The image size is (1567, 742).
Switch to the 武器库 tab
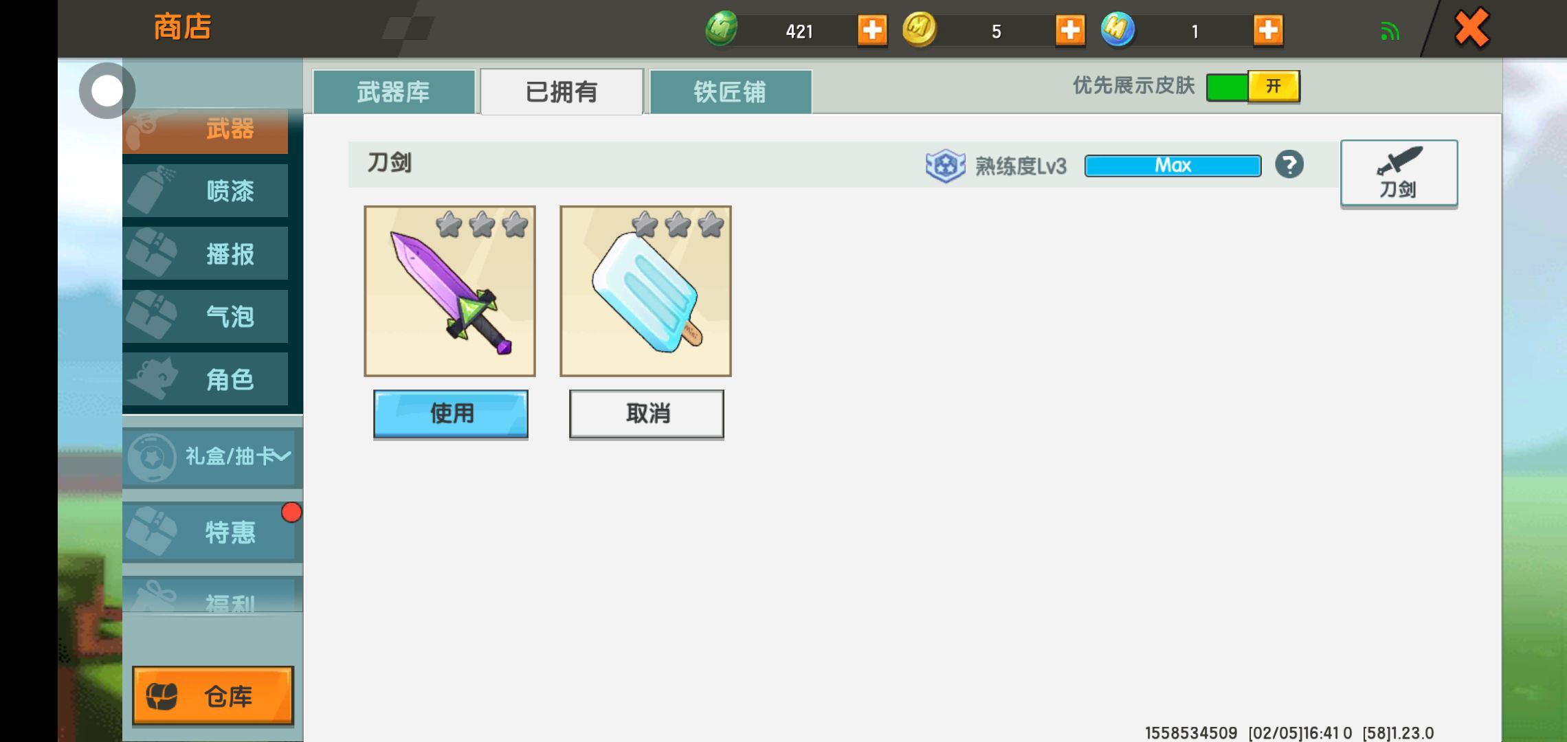394,91
